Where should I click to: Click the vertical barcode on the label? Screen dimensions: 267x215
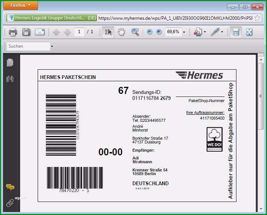pos(61,125)
